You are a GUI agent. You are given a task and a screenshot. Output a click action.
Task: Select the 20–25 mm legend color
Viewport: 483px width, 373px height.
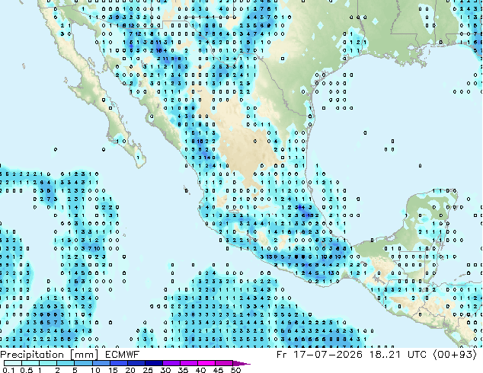pyautogui.click(x=136, y=363)
